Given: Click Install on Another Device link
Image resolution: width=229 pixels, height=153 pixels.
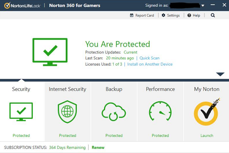Looking at the screenshot, I should point(150,64).
